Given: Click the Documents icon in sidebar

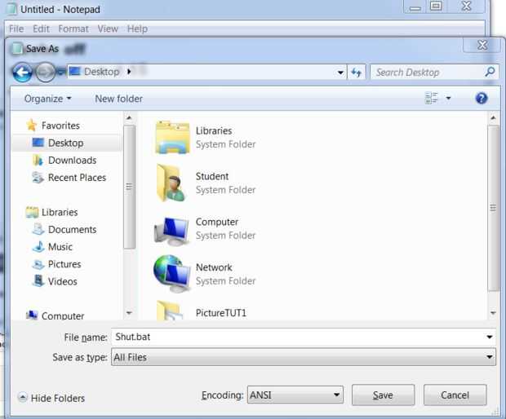Looking at the screenshot, I should [x=38, y=229].
